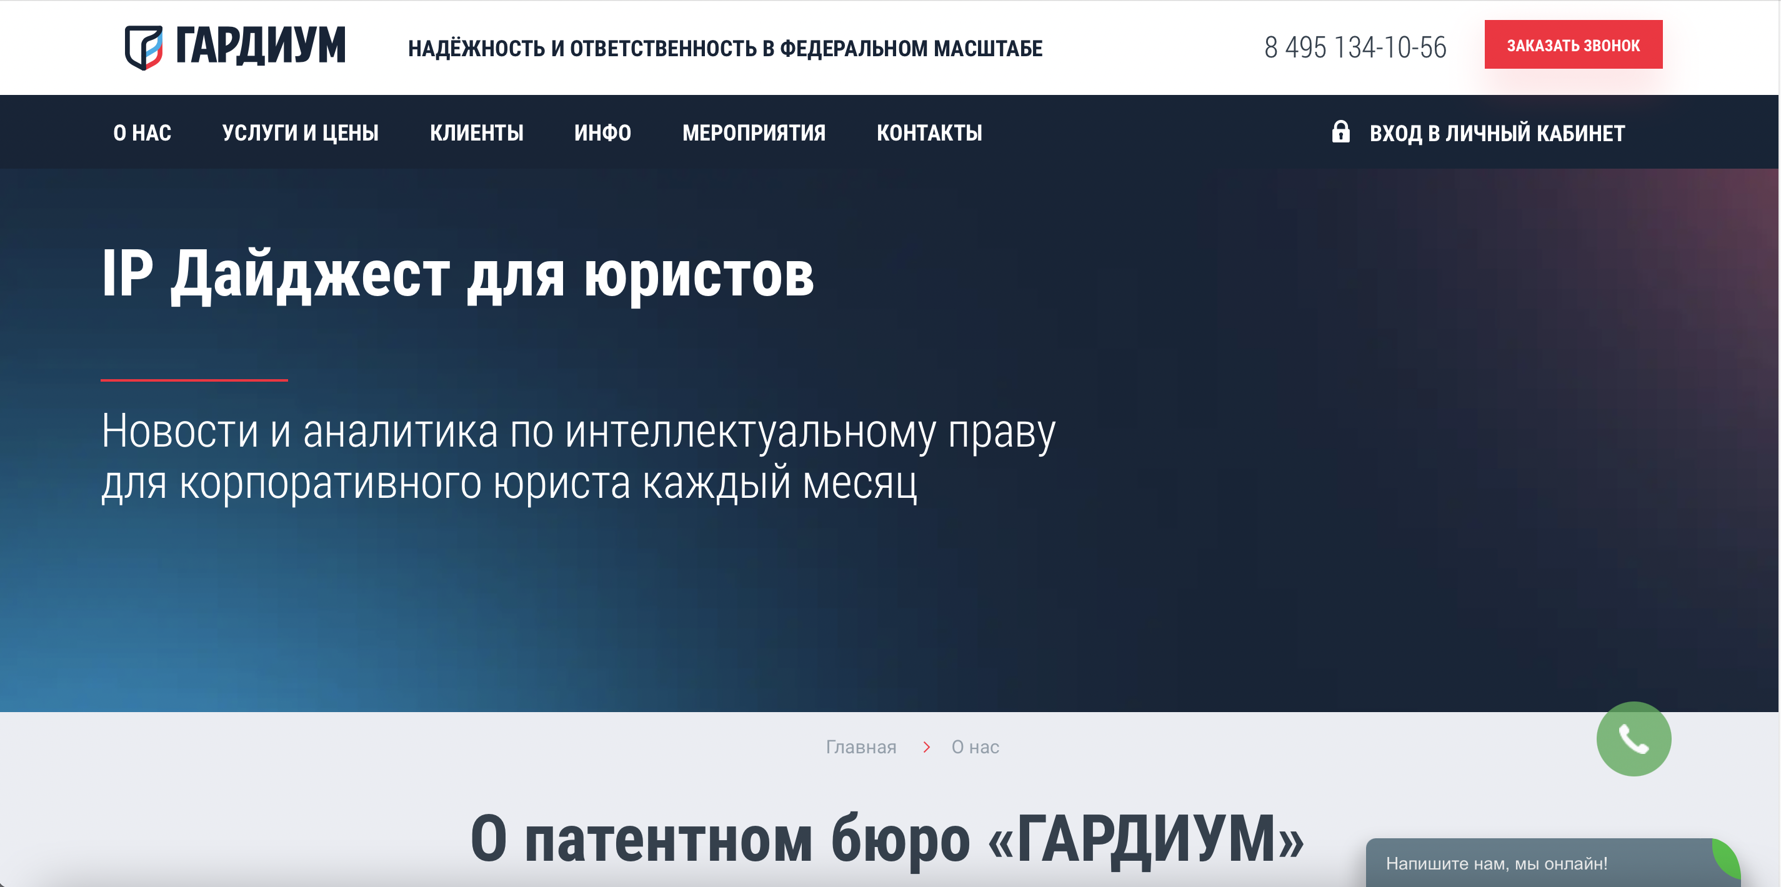Open УСЛУГИ И ЦЕНЫ menu
The width and height of the screenshot is (1781, 887).
point(300,133)
